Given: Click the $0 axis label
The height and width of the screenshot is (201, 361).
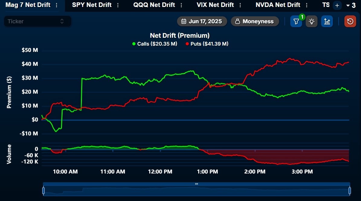Looking at the screenshot, I should click(35, 120).
